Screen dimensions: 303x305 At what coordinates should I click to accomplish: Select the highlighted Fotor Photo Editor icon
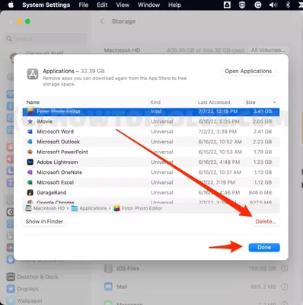tap(30, 111)
